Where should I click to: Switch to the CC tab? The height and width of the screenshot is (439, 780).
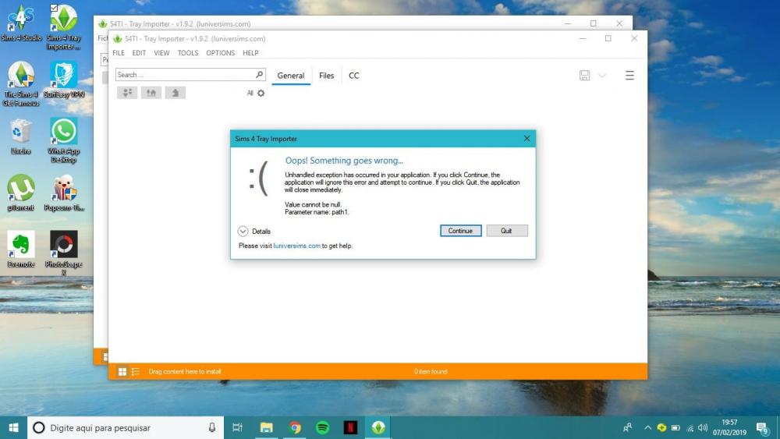pos(353,76)
